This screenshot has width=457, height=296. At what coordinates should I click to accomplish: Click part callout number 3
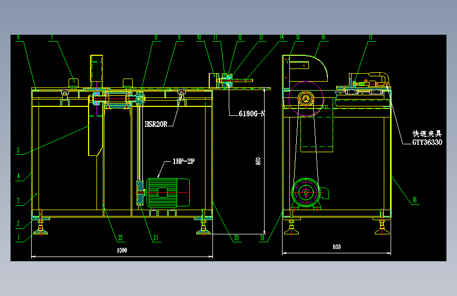(18, 201)
